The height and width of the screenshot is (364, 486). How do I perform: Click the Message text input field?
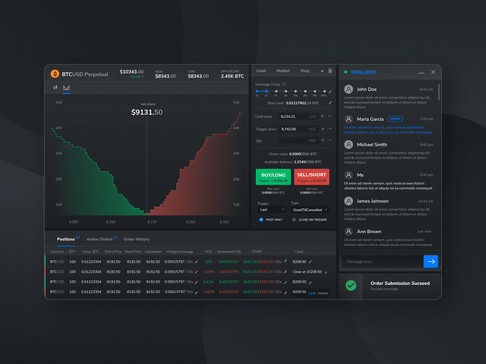[383, 261]
